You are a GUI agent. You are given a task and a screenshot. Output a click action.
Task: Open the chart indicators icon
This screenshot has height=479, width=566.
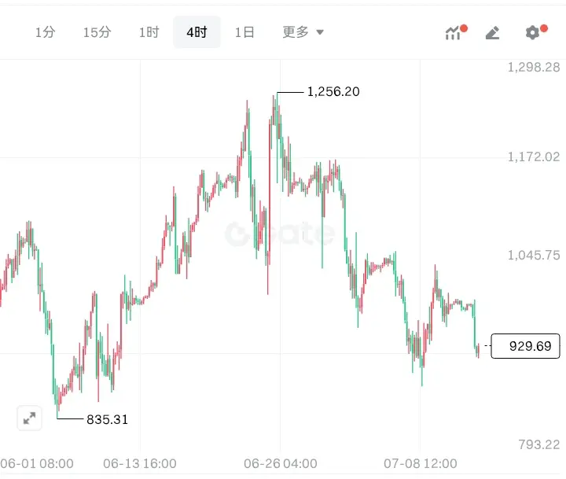point(455,32)
